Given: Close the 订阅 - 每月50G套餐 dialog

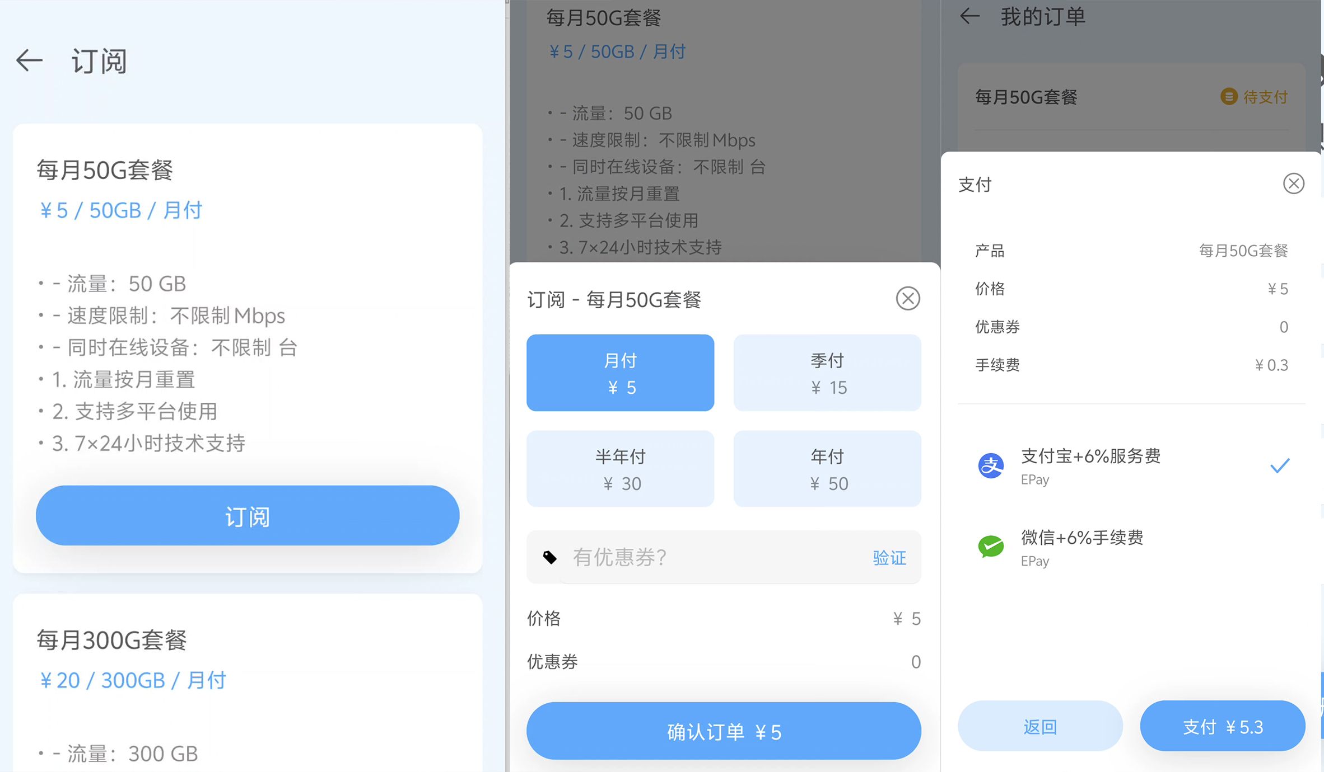Looking at the screenshot, I should click(x=907, y=299).
